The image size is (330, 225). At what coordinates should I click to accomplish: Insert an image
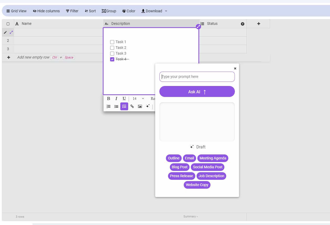pyautogui.click(x=140, y=106)
